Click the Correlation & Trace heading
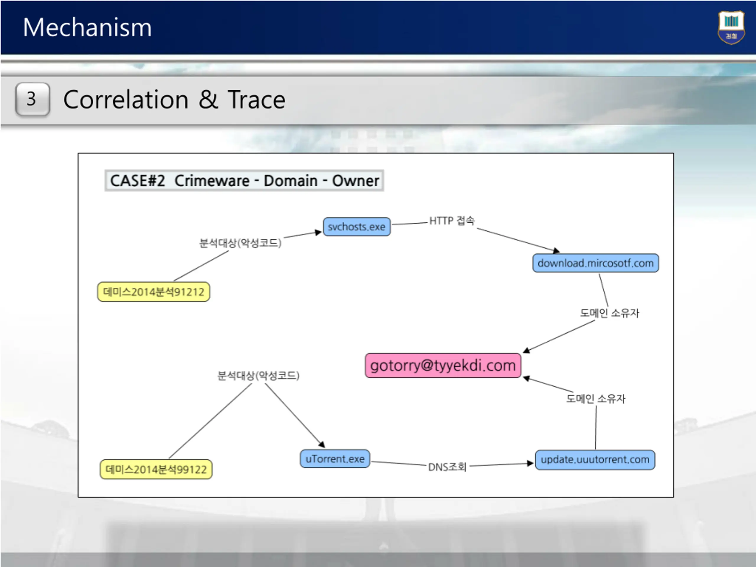The height and width of the screenshot is (567, 756). [x=174, y=100]
